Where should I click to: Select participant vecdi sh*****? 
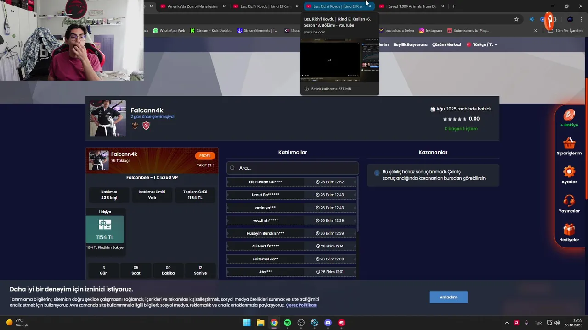[291, 220]
